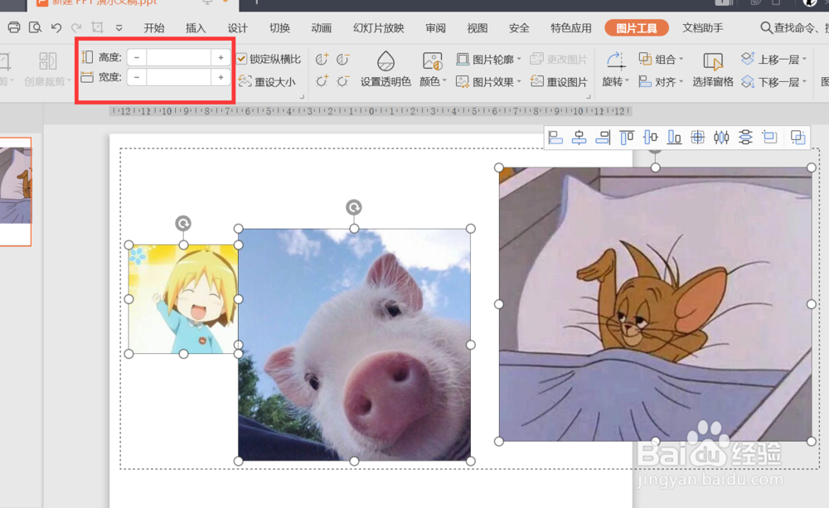The width and height of the screenshot is (829, 508).
Task: Open the 图片轮廓 dropdown
Action: pos(488,59)
